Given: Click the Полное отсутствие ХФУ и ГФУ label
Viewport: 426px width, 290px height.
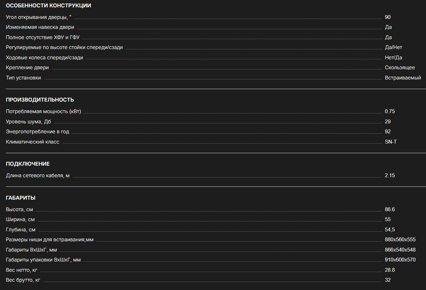Looking at the screenshot, I should pos(43,37).
